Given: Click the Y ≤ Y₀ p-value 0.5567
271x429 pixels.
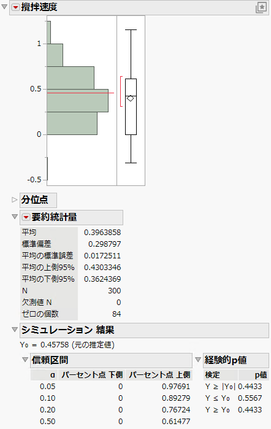Looking at the screenshot, I should (x=250, y=398).
